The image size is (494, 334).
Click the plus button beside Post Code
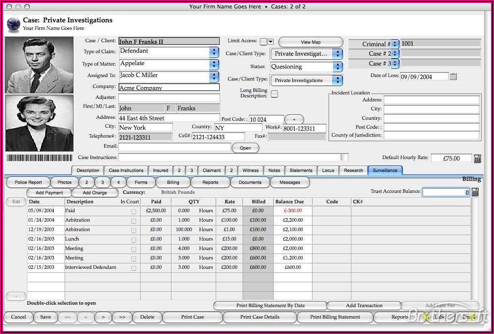click(294, 120)
